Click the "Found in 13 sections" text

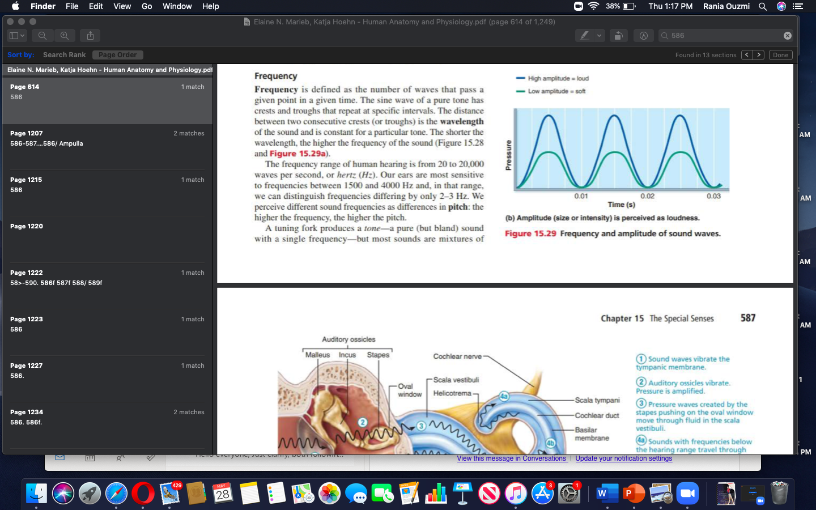pos(705,55)
